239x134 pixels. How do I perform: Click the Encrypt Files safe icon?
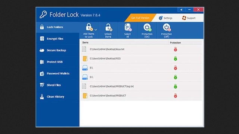(x=42, y=39)
